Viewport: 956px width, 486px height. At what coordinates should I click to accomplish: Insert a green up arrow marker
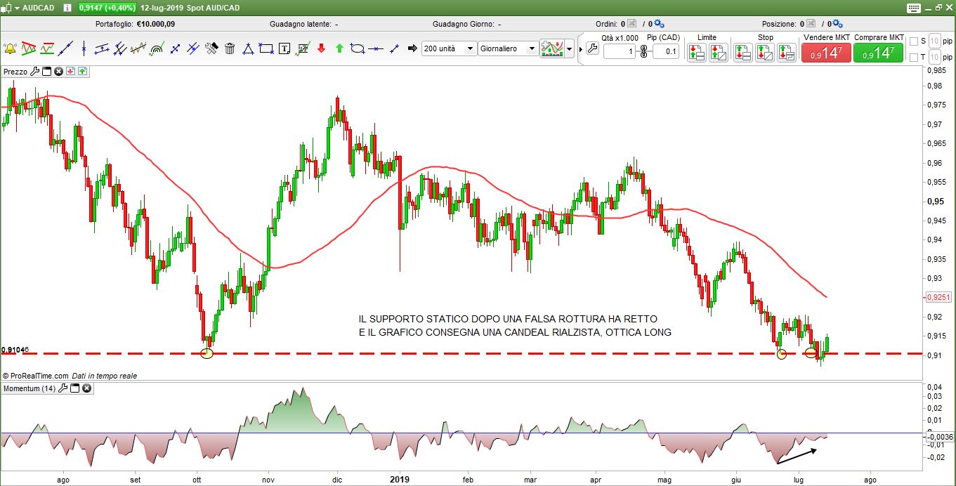(x=339, y=48)
